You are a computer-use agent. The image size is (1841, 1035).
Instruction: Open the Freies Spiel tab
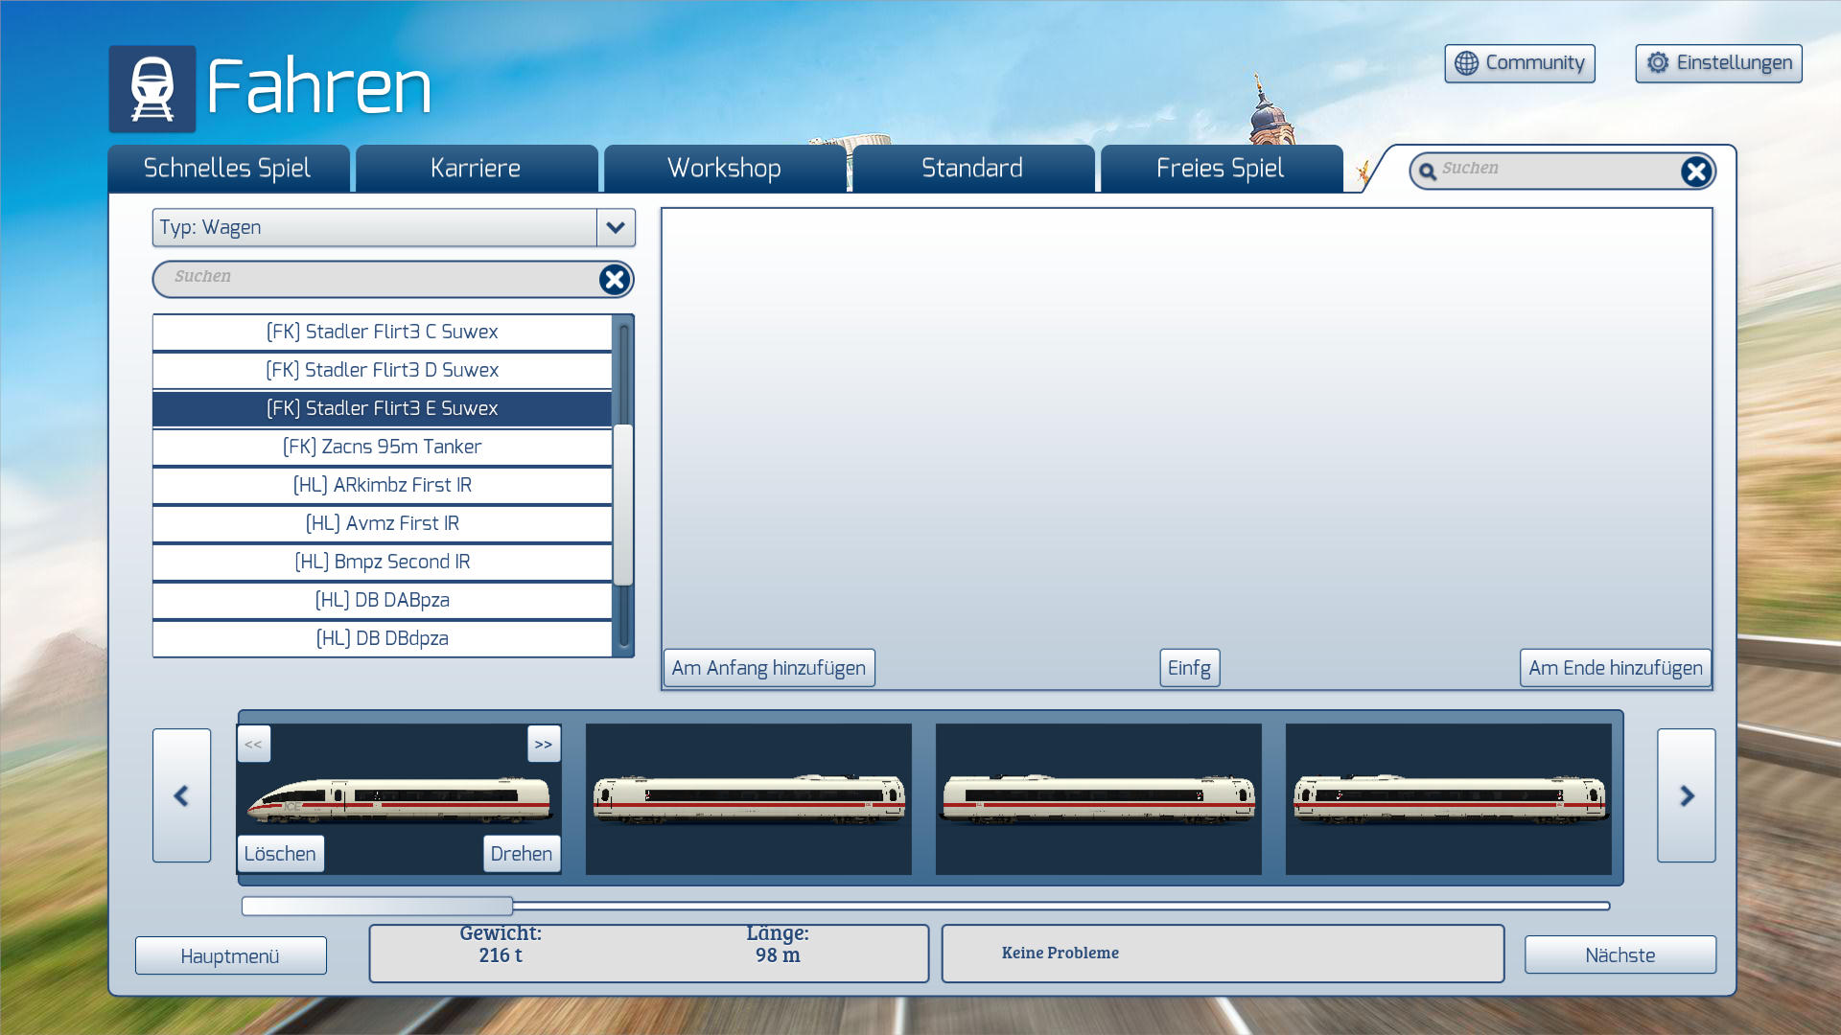1220,169
